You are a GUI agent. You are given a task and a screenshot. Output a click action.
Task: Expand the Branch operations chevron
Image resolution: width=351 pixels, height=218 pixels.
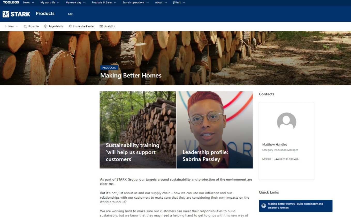coord(147,3)
